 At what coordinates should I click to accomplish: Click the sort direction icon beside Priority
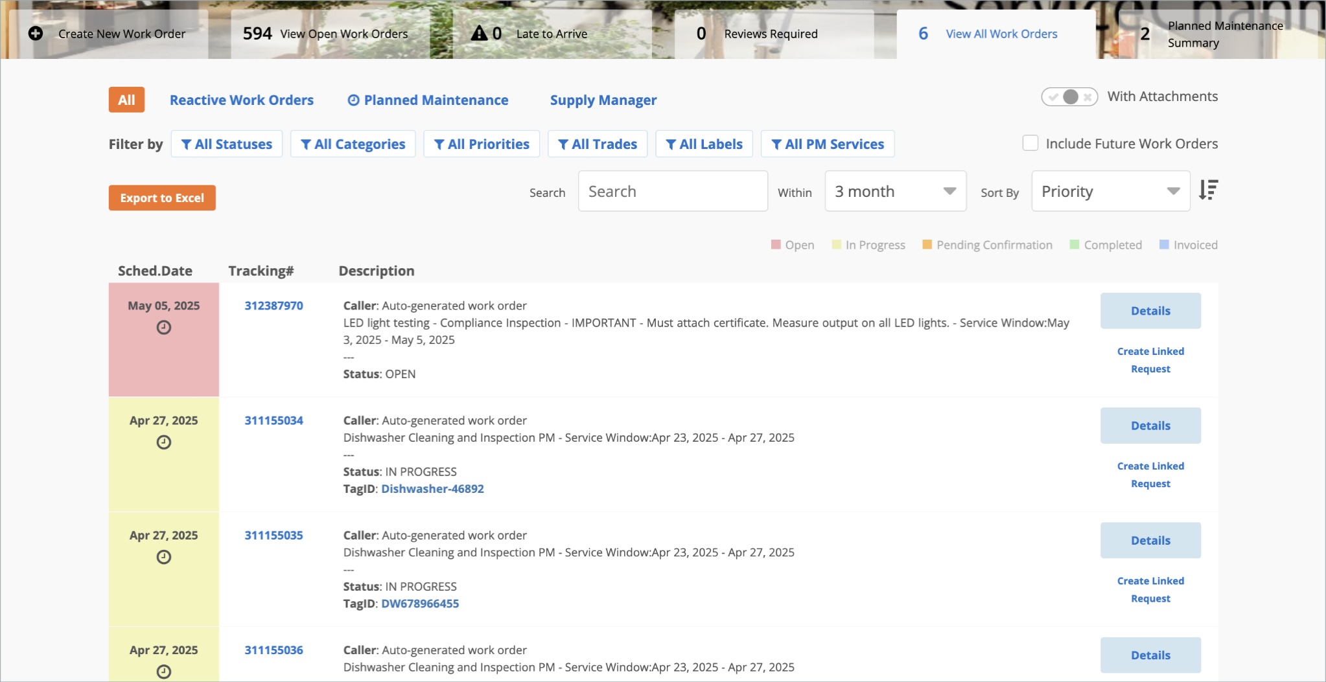[1209, 190]
